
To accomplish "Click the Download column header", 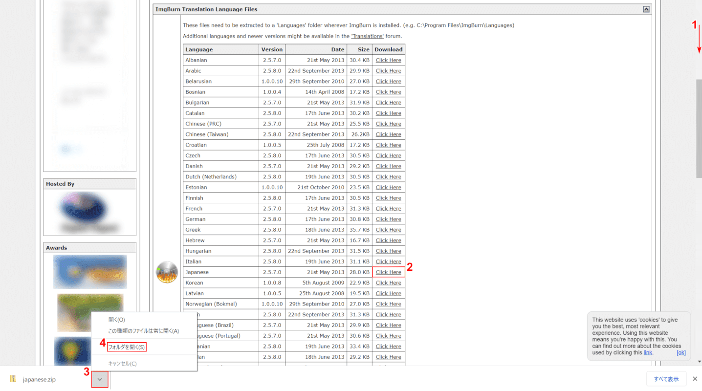I will [389, 49].
